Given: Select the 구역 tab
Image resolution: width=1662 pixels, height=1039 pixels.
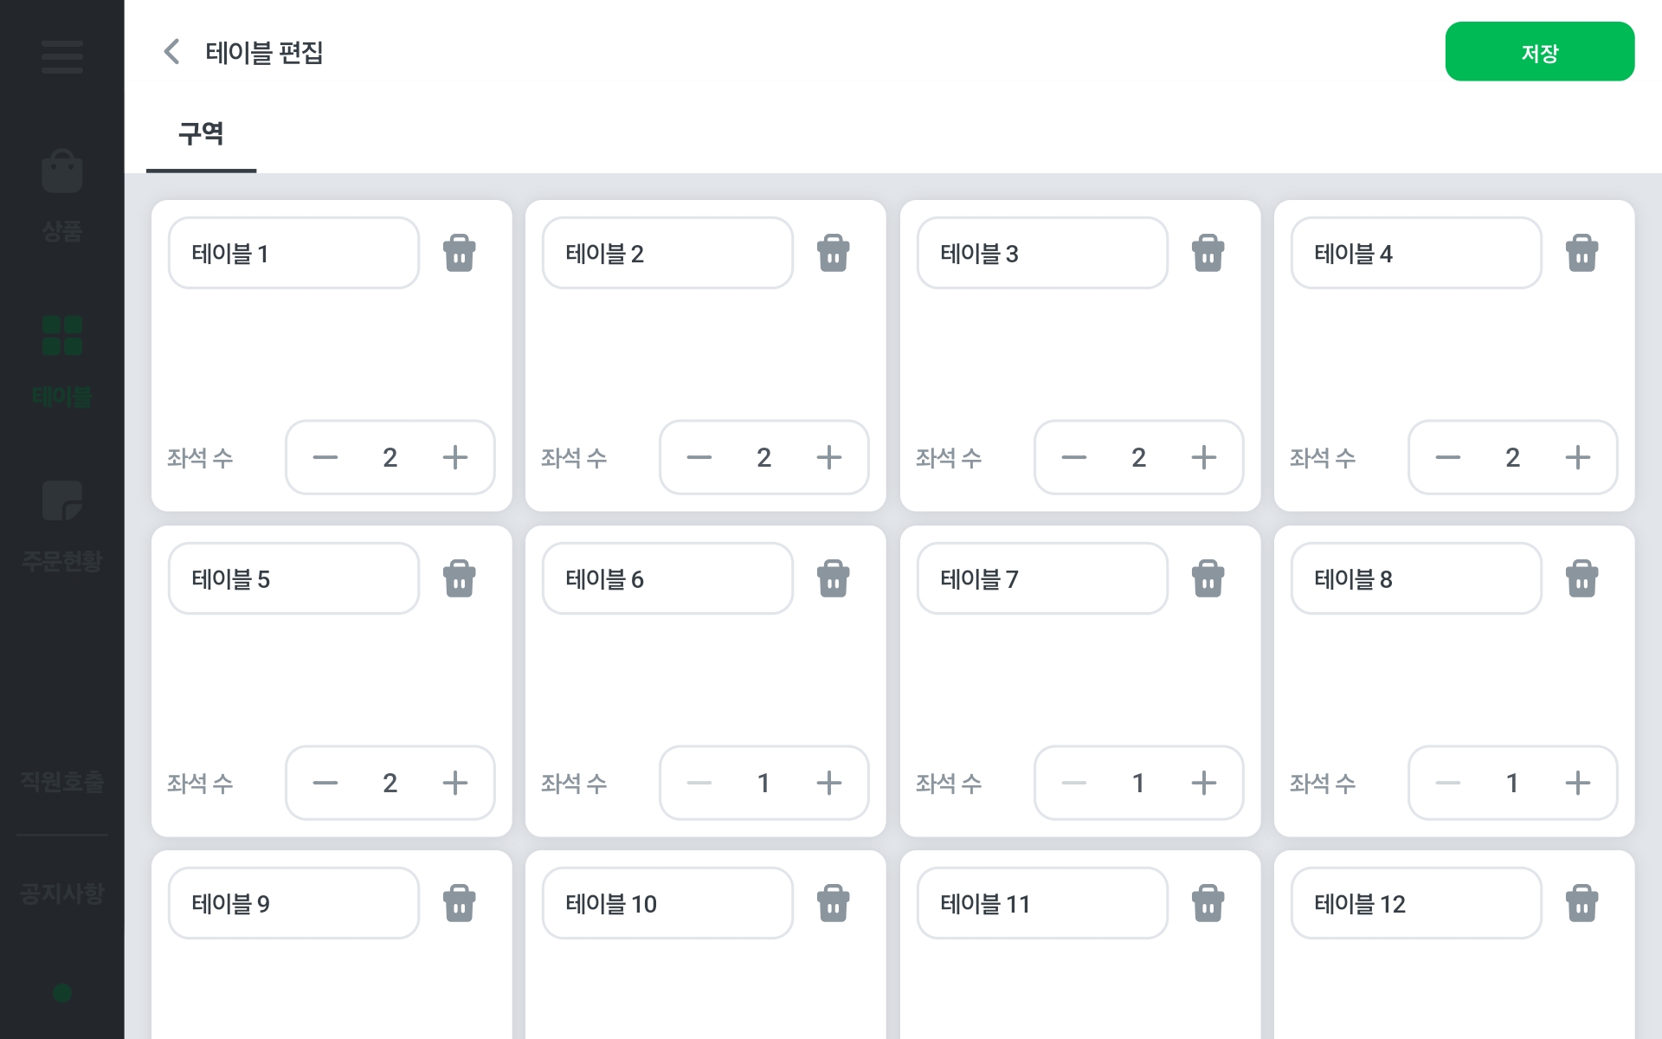Looking at the screenshot, I should [201, 134].
